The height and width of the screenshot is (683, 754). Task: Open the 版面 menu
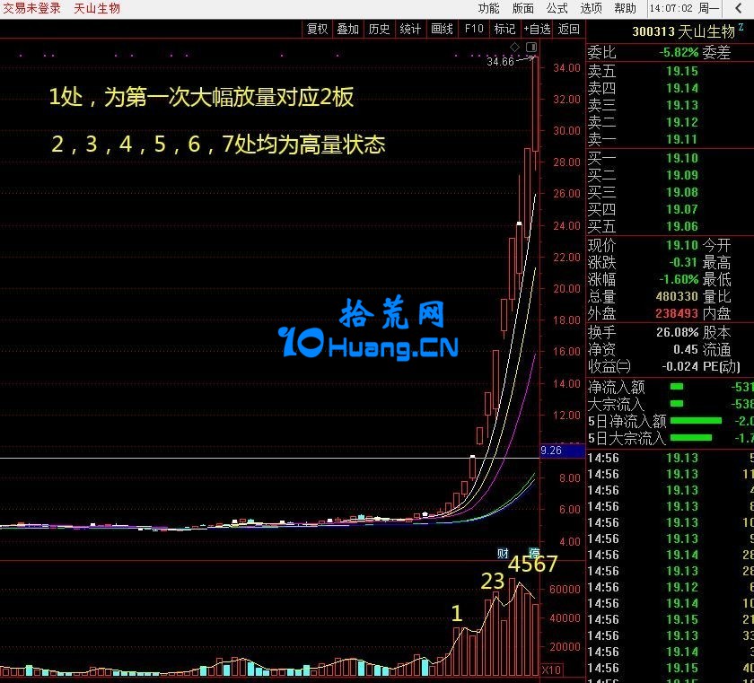[522, 8]
